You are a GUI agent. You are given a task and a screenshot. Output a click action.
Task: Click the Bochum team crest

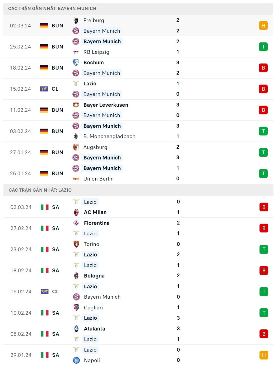[76, 62]
